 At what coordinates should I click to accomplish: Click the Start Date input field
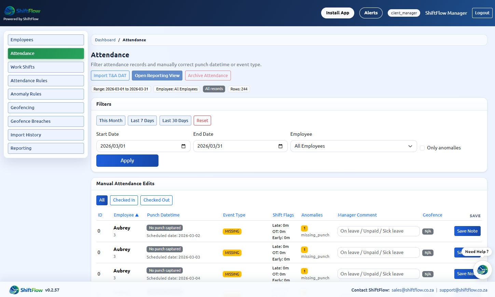coord(143,146)
